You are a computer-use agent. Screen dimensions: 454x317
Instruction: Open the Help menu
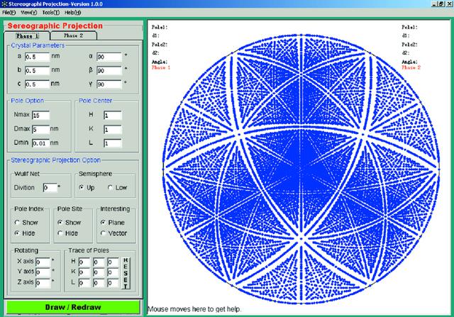click(72, 13)
